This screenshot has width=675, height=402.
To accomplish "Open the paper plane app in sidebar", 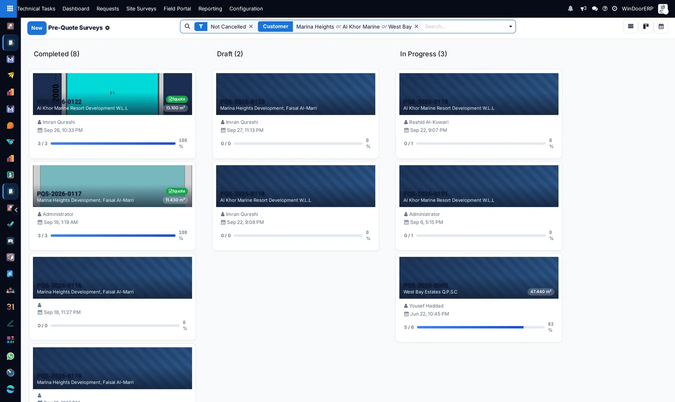I will pyautogui.click(x=11, y=75).
